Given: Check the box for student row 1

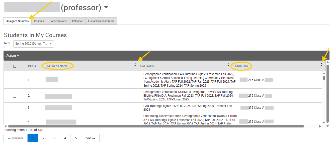Looking at the screenshot, I should click(x=15, y=80).
